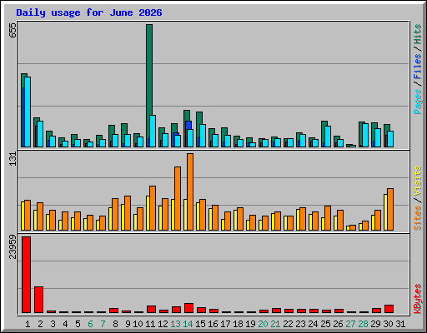Click day 13 weekend label on x-axis
This screenshot has width=427, height=333.
(175, 324)
